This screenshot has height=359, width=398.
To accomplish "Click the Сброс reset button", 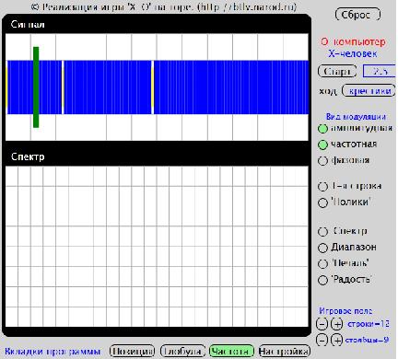I will (x=357, y=15).
